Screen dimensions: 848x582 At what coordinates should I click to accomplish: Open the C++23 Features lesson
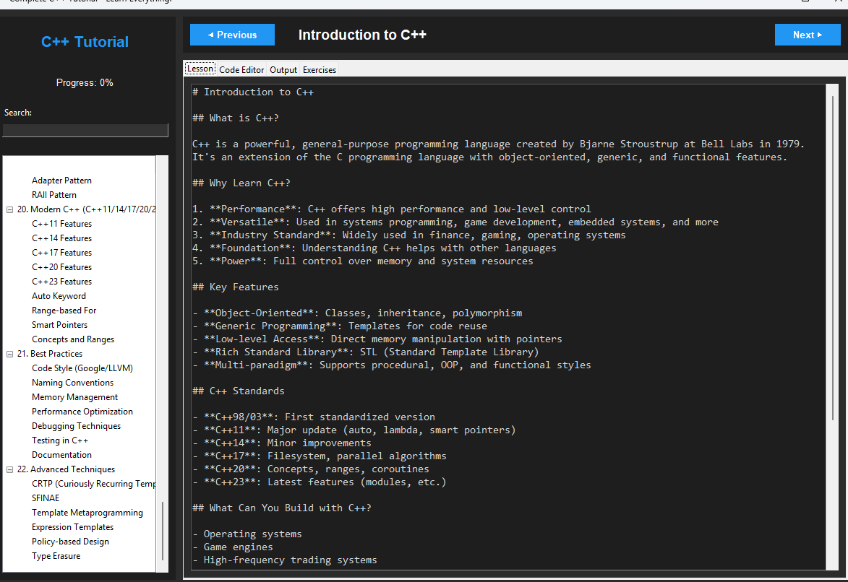point(61,282)
